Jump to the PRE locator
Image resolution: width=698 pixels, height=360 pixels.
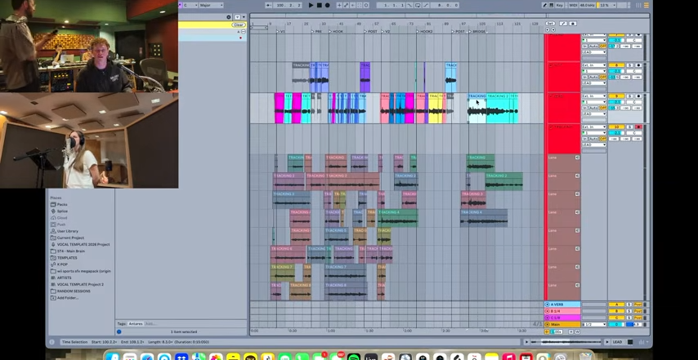tap(316, 32)
